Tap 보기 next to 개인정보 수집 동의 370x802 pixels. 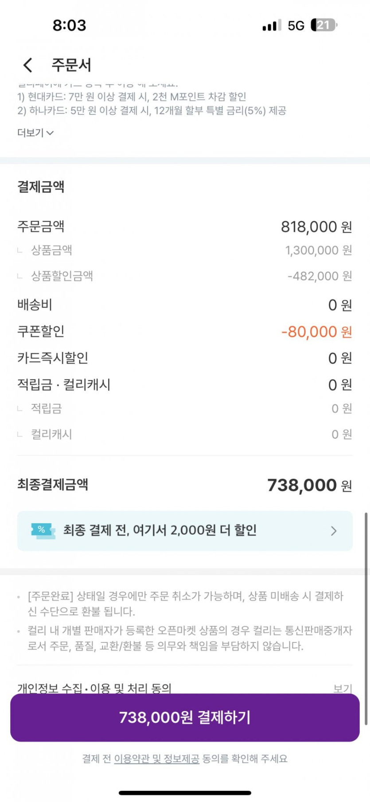343,688
